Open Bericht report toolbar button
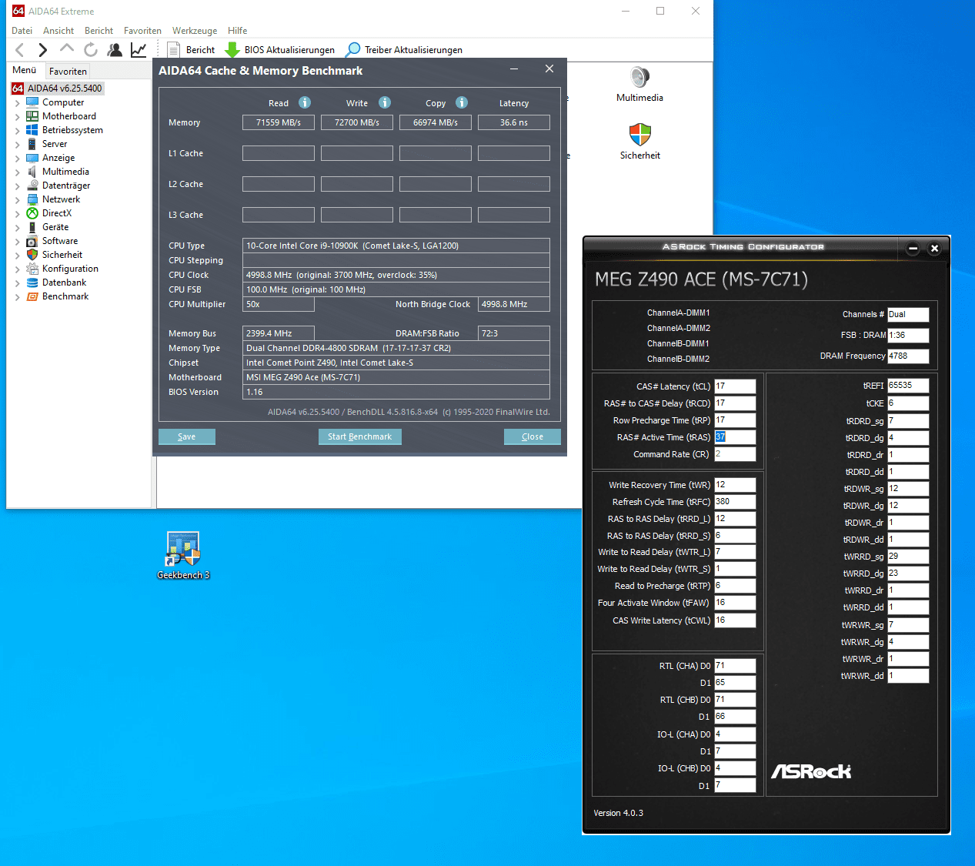 pos(192,50)
